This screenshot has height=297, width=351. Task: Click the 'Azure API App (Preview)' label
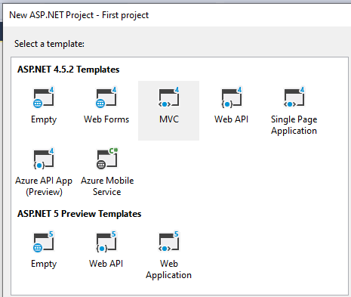[44, 186]
